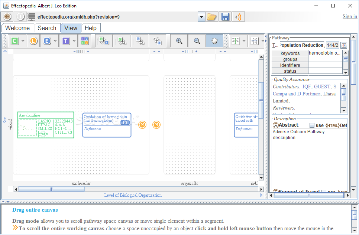The width and height of the screenshot is (359, 235).
Task: Switch to the View tab
Action: tap(71, 28)
